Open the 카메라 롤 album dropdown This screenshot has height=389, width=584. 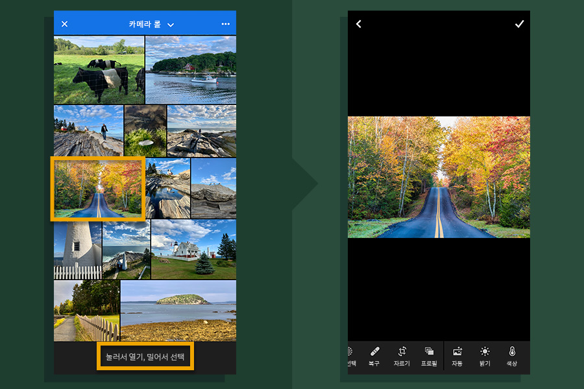pos(151,24)
